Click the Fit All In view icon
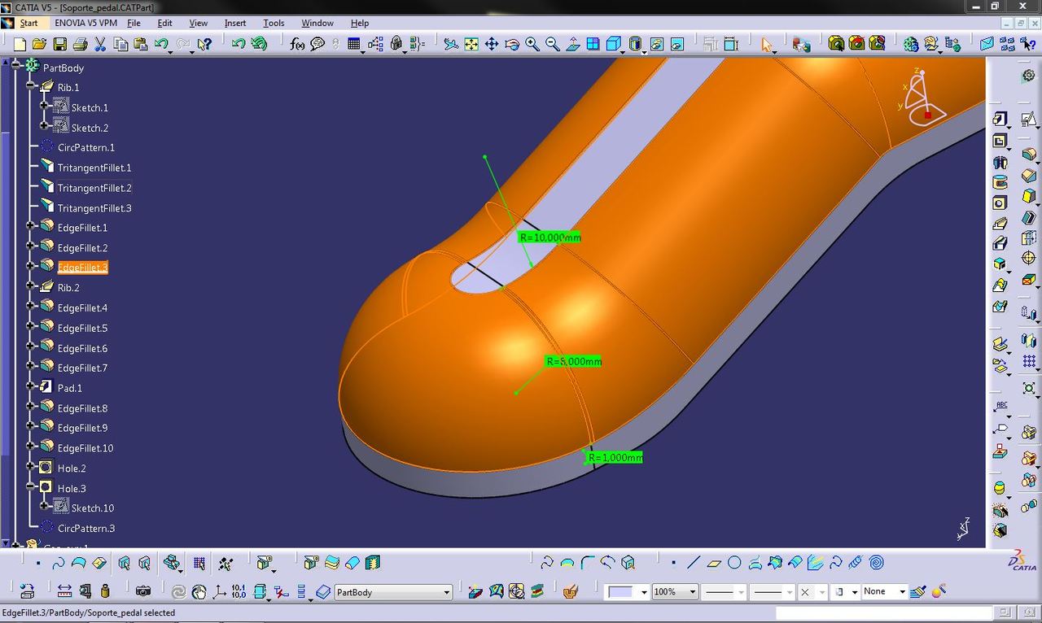Screen dimensions: 1042x623 [x=471, y=44]
